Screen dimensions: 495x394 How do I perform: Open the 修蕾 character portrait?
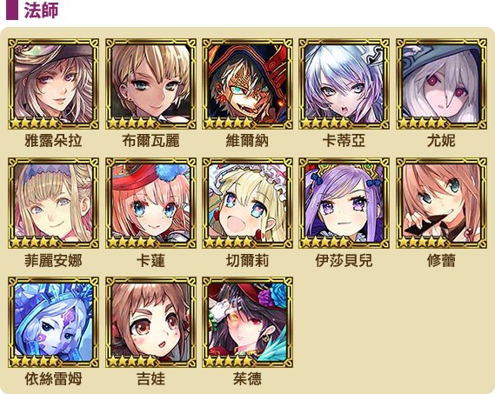coord(441,204)
